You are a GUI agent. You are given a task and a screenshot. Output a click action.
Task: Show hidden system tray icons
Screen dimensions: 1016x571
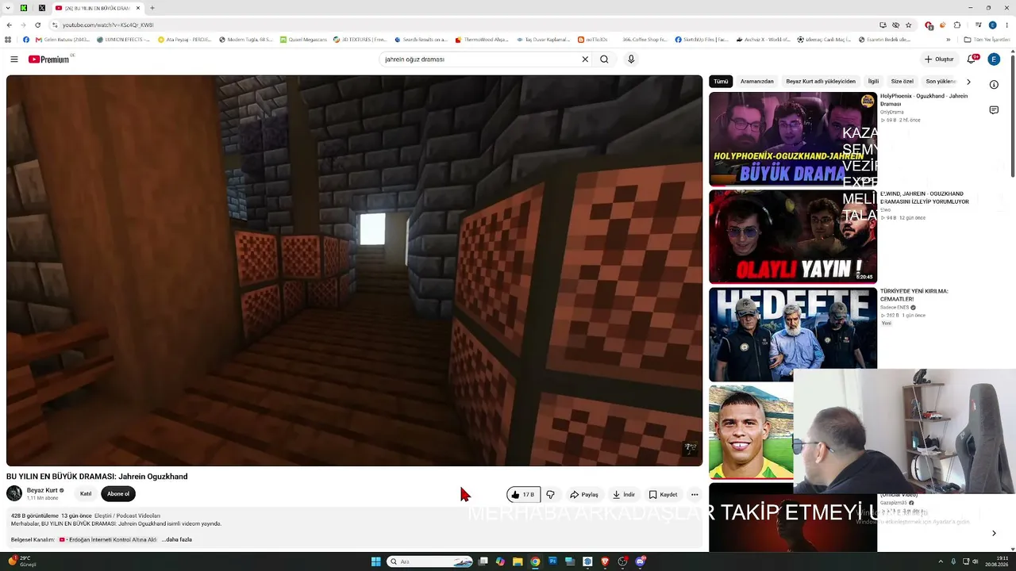point(941,561)
